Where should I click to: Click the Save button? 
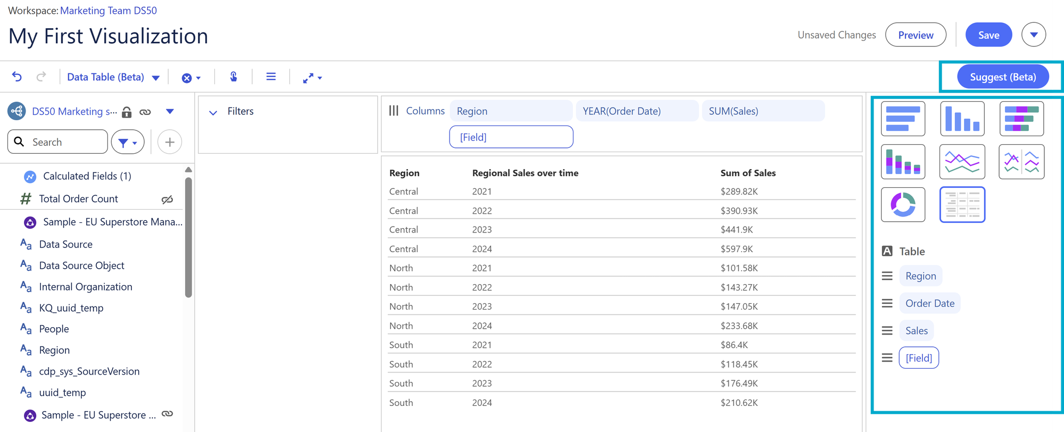point(988,35)
